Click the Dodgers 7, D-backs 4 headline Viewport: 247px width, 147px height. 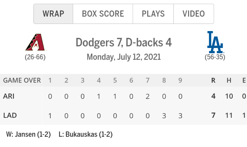(124, 42)
